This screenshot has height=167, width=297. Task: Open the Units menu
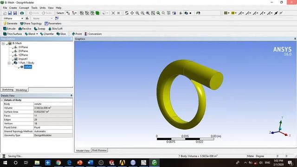[43, 8]
